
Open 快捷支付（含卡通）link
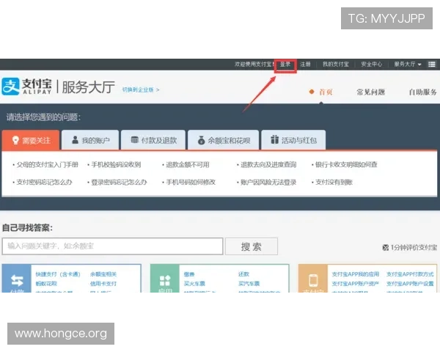(58, 274)
